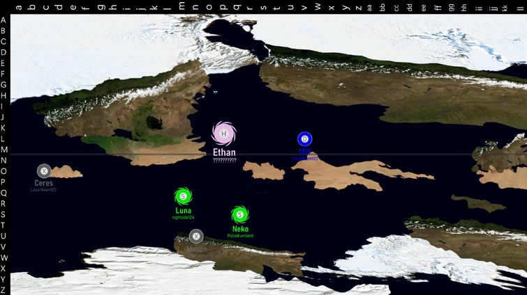
Task: Click the username Palladiumland
Action: (x=240, y=236)
